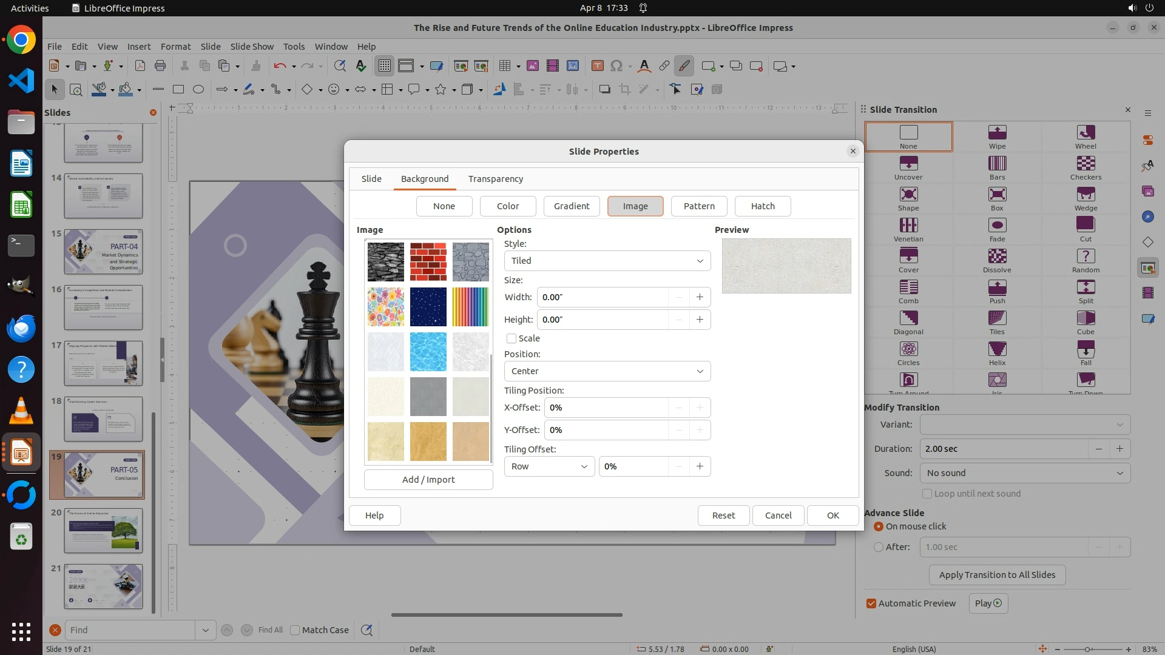Uncheck Automatic Preview checkbox
This screenshot has height=655, width=1165.
tap(871, 603)
